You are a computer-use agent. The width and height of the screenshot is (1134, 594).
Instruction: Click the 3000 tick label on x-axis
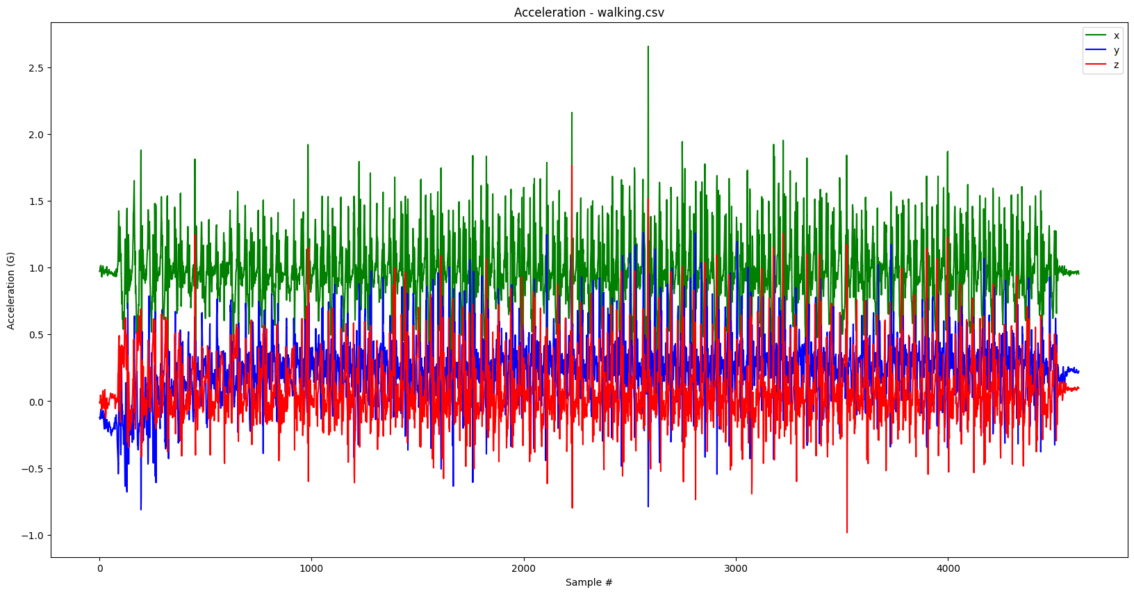736,569
